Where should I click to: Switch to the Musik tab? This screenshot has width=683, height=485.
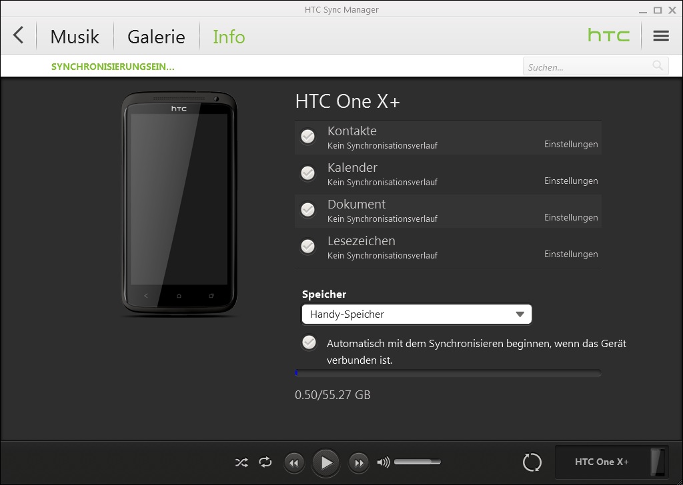[x=75, y=37]
